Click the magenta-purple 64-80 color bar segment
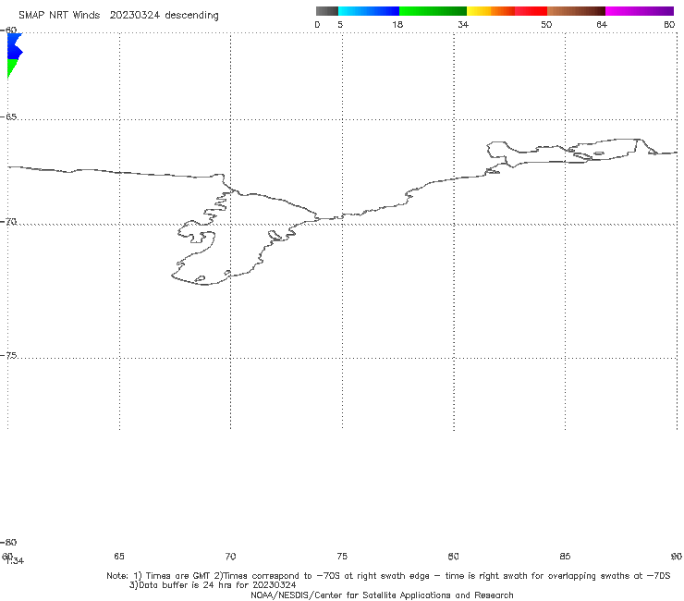 click(640, 11)
